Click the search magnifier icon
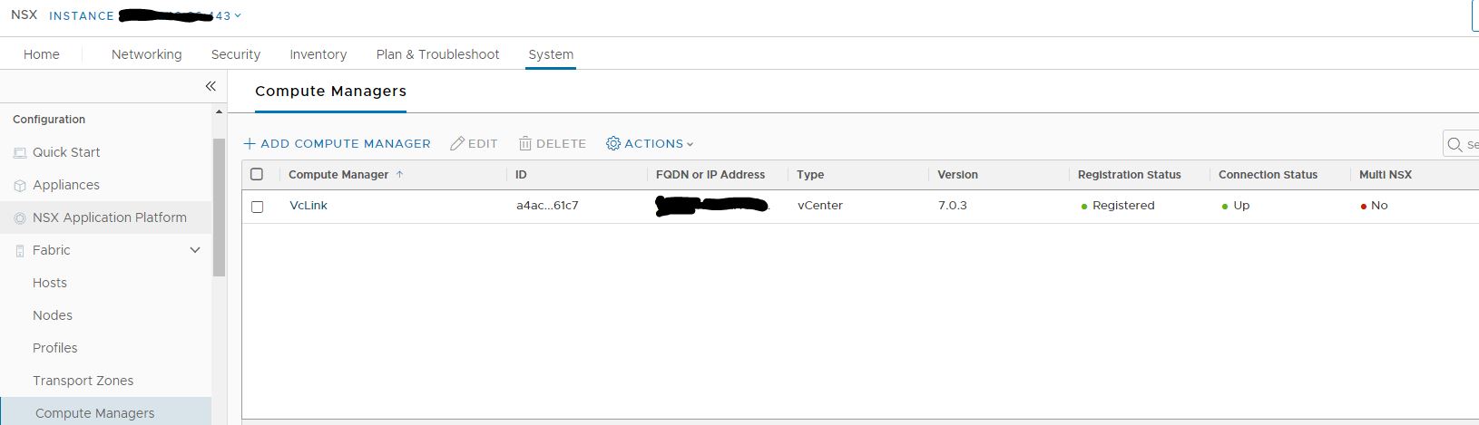 [x=1455, y=144]
